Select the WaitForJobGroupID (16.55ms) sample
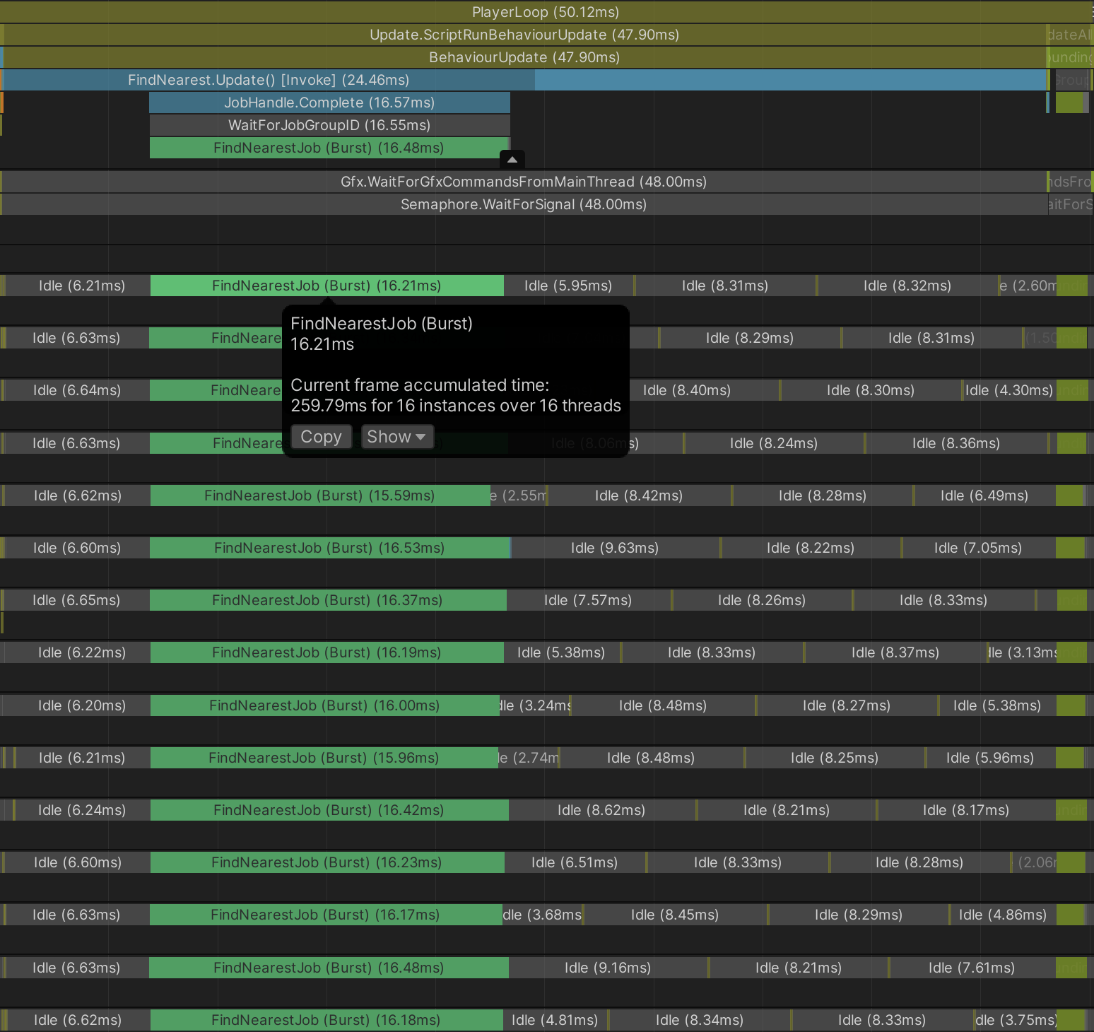 click(x=329, y=125)
